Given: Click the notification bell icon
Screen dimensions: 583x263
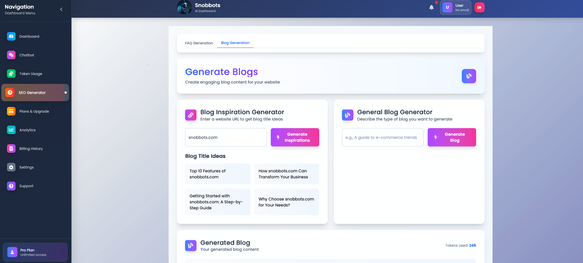Looking at the screenshot, I should (431, 7).
